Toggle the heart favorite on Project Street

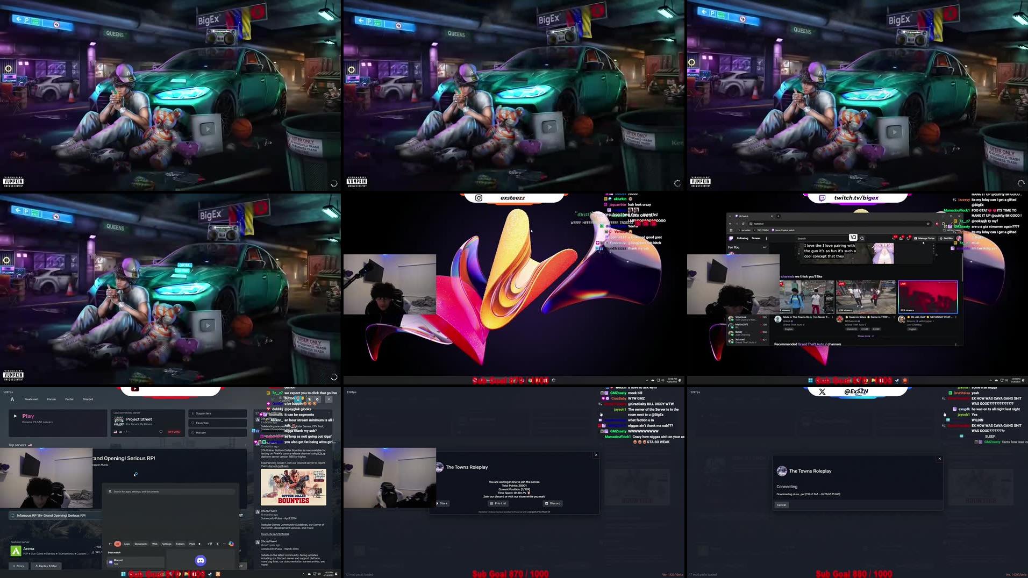pyautogui.click(x=161, y=432)
